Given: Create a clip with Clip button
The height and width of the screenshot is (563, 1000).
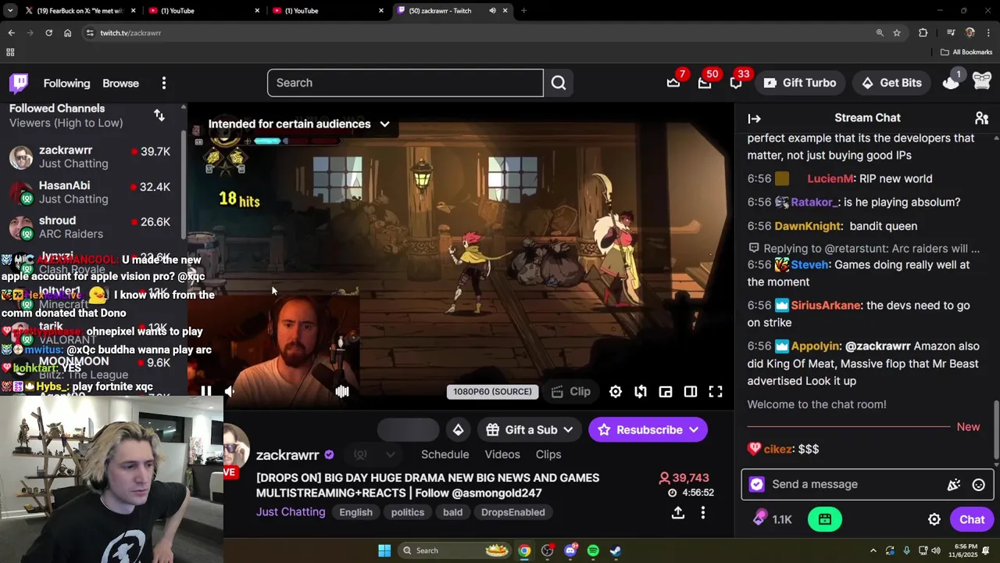Looking at the screenshot, I should 571,392.
